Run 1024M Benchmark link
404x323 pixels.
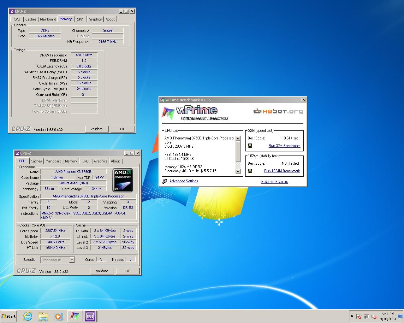coord(282,171)
